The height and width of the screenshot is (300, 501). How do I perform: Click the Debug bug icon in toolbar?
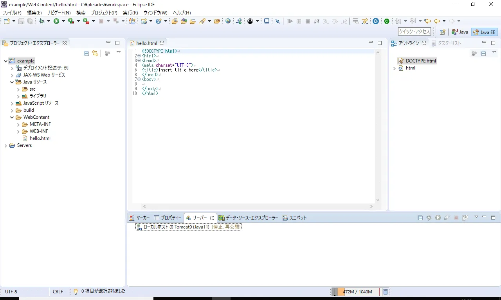click(41, 21)
